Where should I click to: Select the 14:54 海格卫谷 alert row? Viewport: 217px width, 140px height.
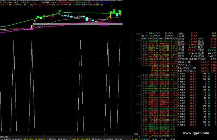coord(159,109)
